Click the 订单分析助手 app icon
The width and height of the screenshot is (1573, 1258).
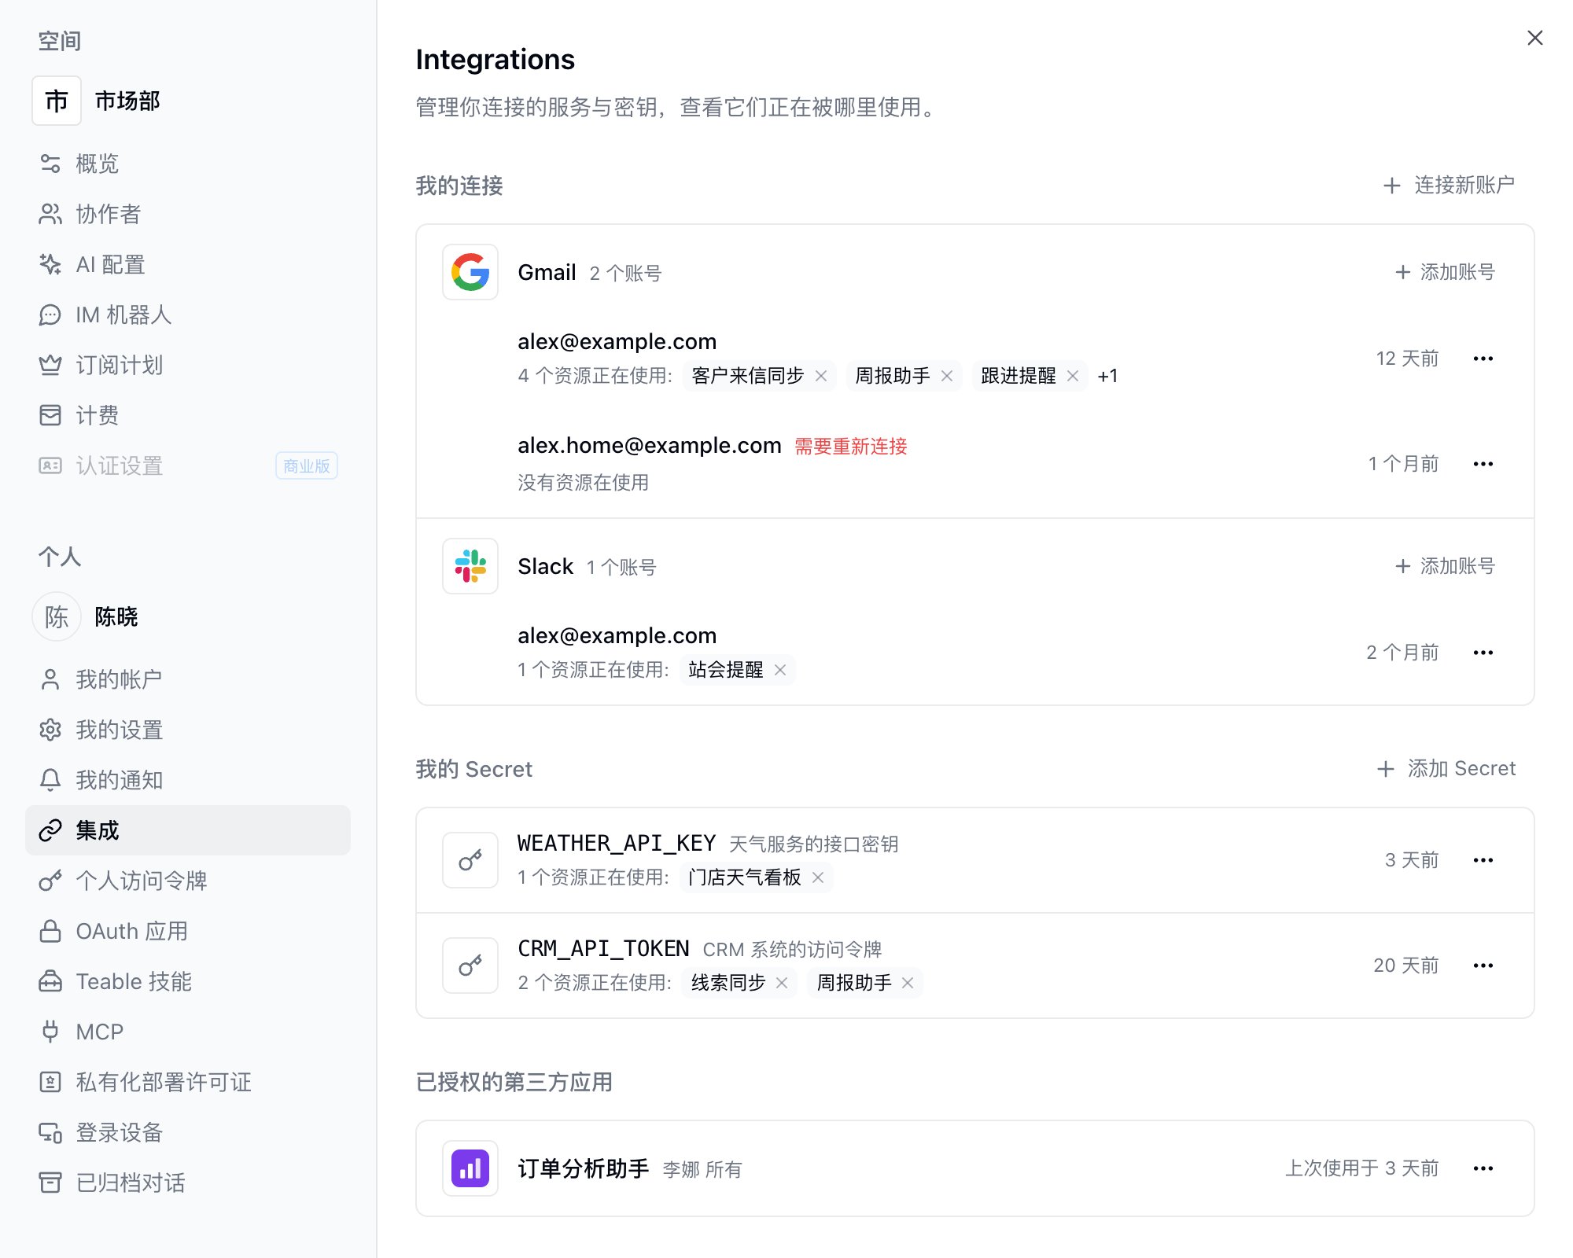click(x=470, y=1168)
